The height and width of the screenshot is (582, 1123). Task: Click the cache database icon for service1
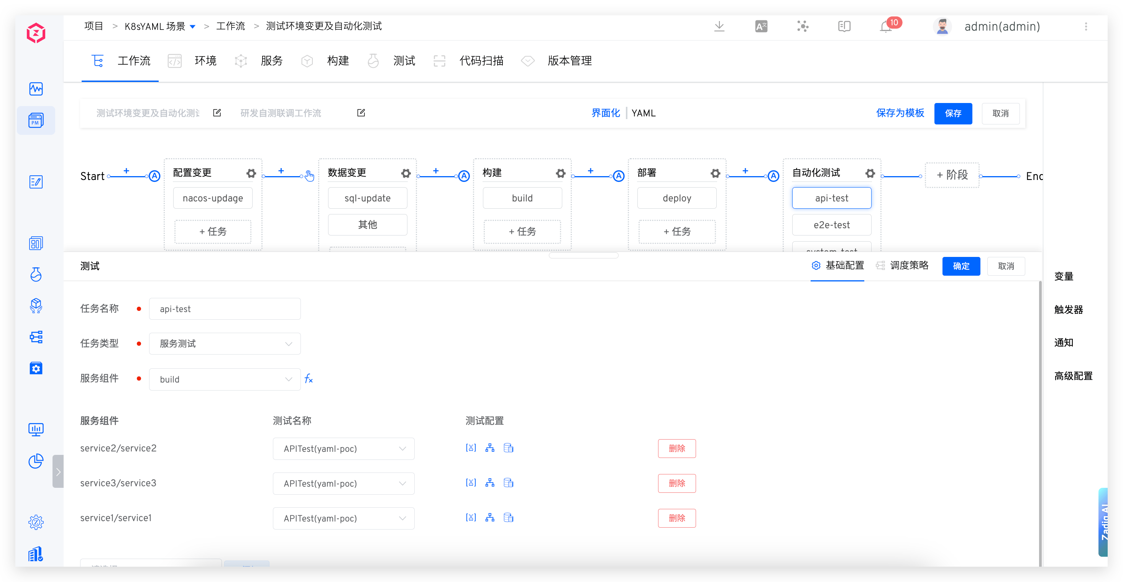[x=508, y=518]
